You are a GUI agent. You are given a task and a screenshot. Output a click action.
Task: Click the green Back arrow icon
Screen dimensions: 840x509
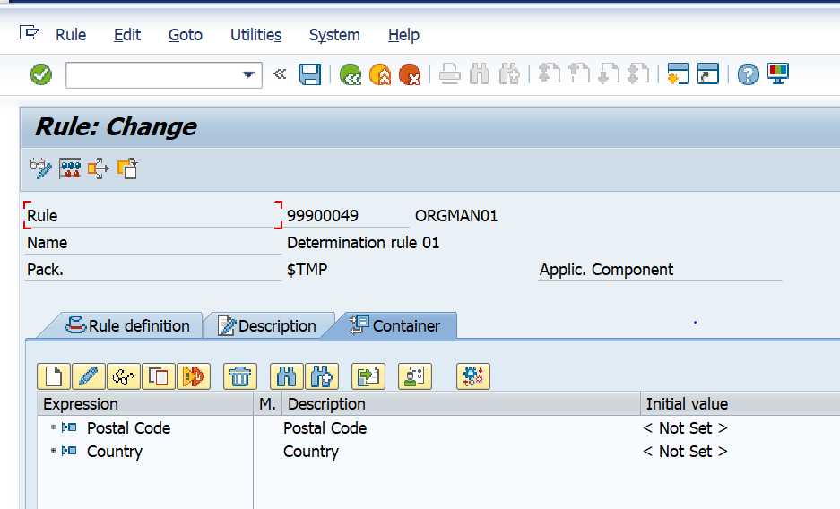(351, 74)
